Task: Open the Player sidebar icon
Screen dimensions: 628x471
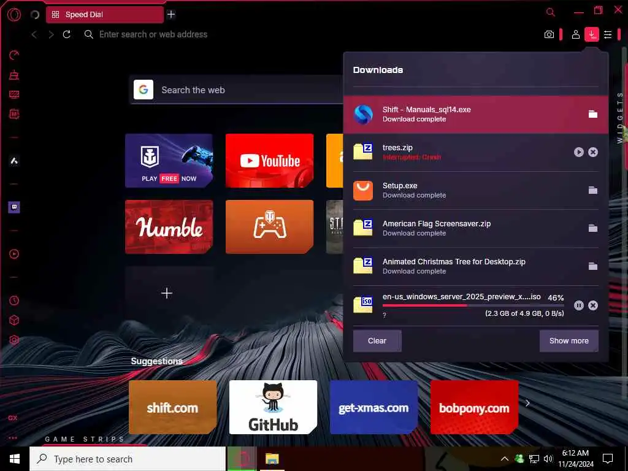Action: 14,254
